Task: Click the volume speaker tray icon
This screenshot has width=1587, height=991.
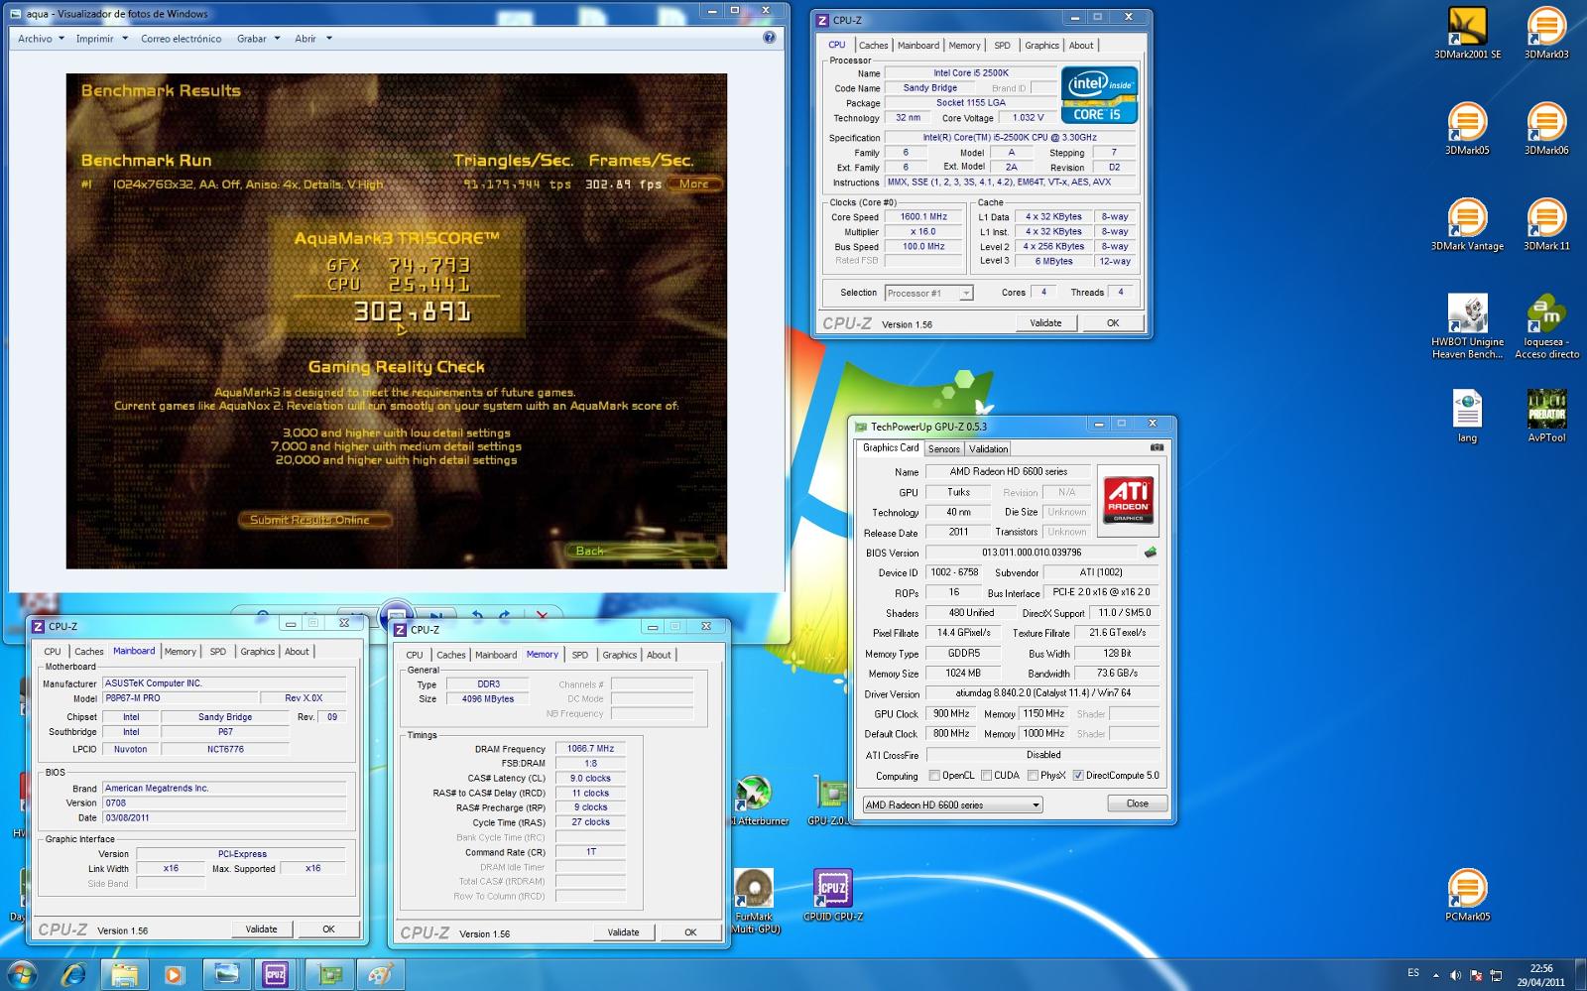Action: (1455, 975)
